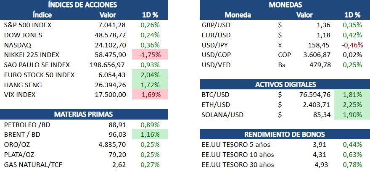Click the MATERIAS PRIMAS section header

pyautogui.click(x=82, y=115)
